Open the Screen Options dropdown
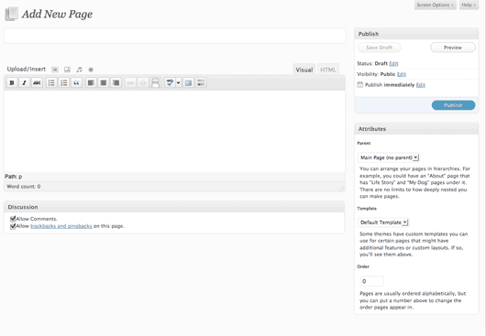486x336 pixels. click(x=436, y=5)
